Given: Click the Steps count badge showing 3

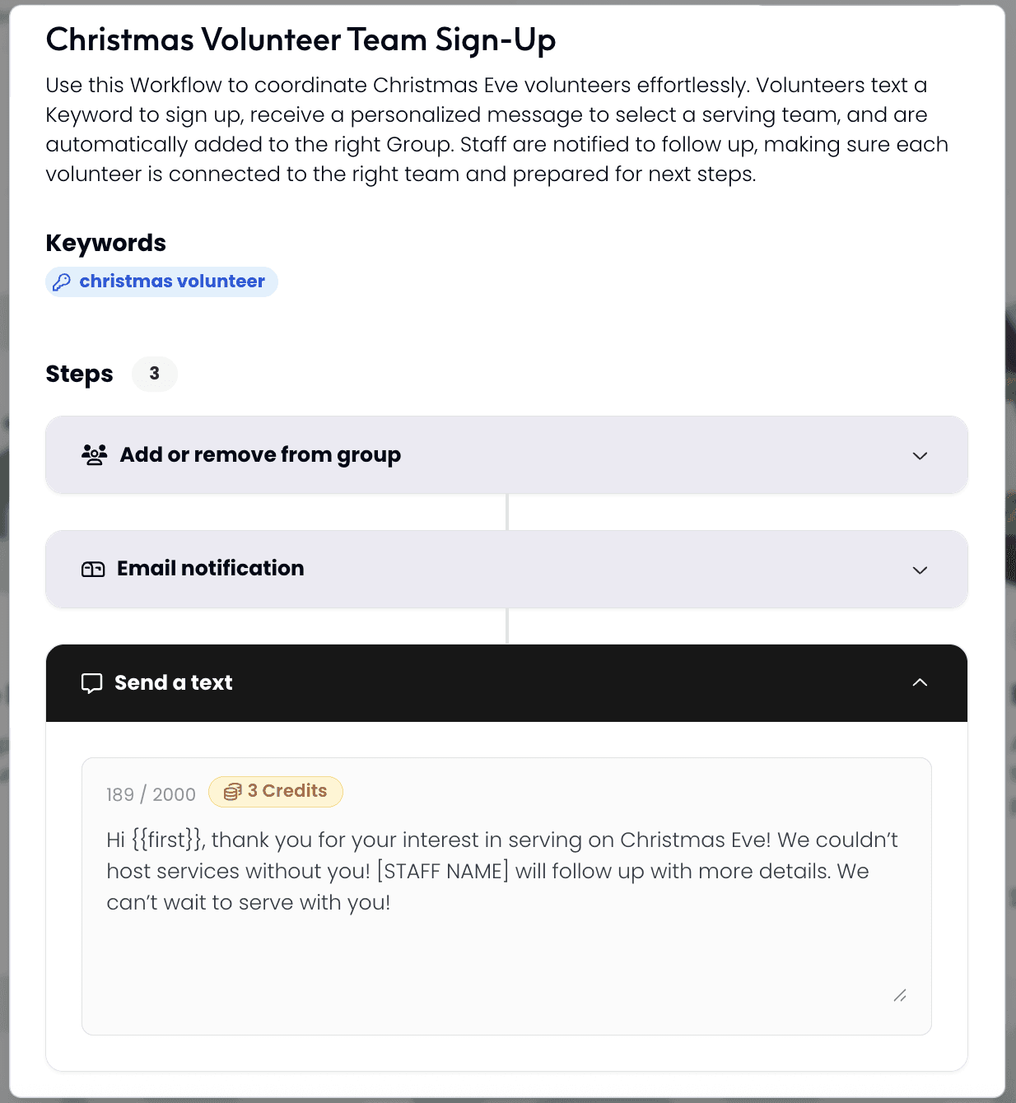Looking at the screenshot, I should point(155,374).
